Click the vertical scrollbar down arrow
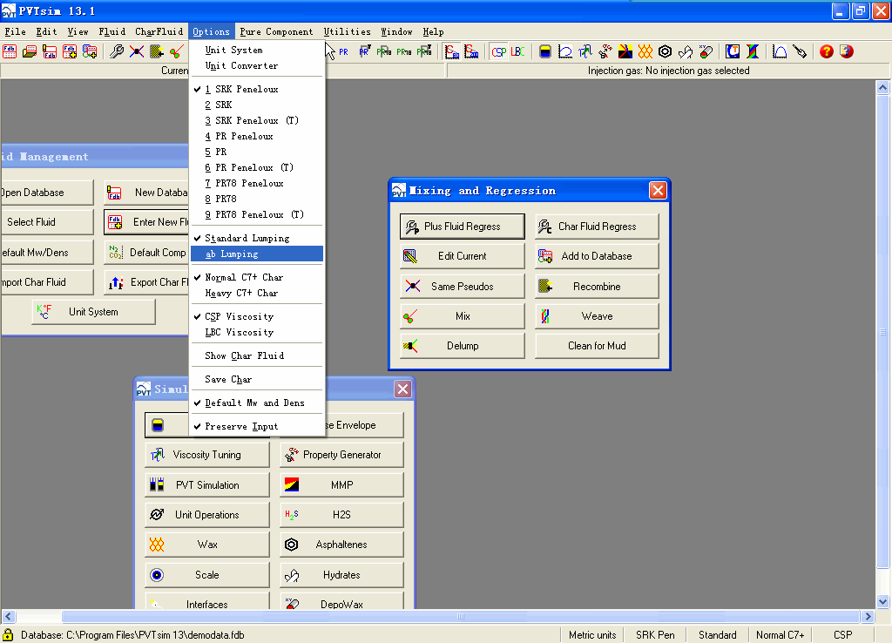Viewport: 892px width, 643px height. 883,601
